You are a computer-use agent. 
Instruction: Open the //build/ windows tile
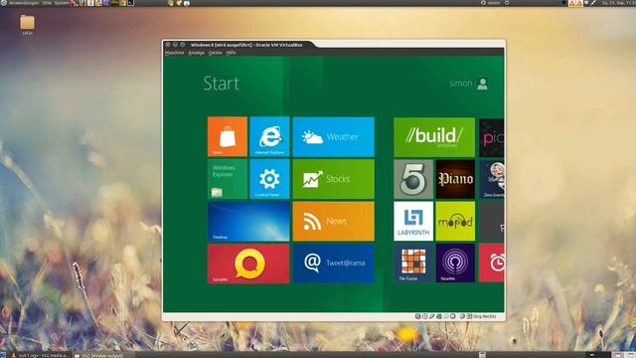click(x=434, y=137)
